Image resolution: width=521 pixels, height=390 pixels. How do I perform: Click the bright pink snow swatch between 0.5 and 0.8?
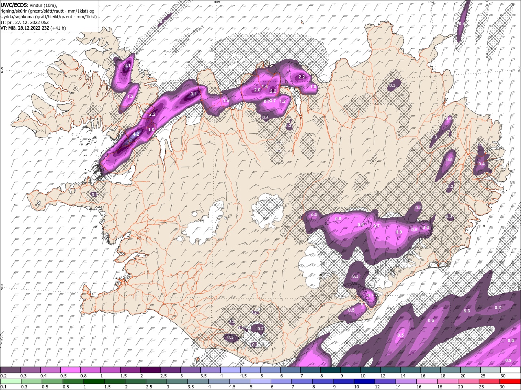pyautogui.click(x=70, y=370)
